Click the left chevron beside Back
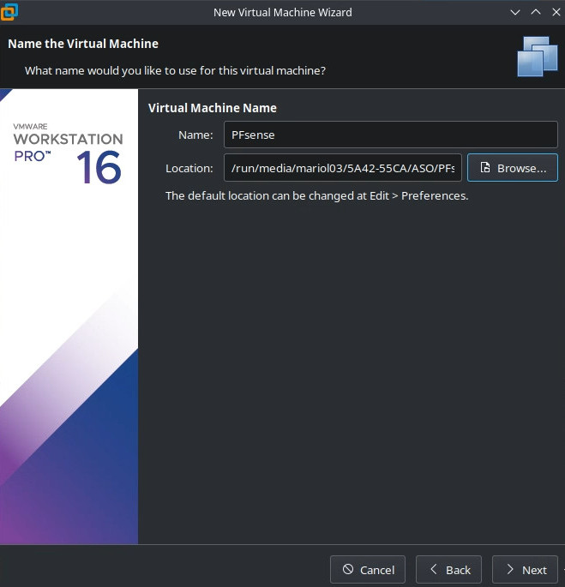Image resolution: width=565 pixels, height=587 pixels. [433, 570]
